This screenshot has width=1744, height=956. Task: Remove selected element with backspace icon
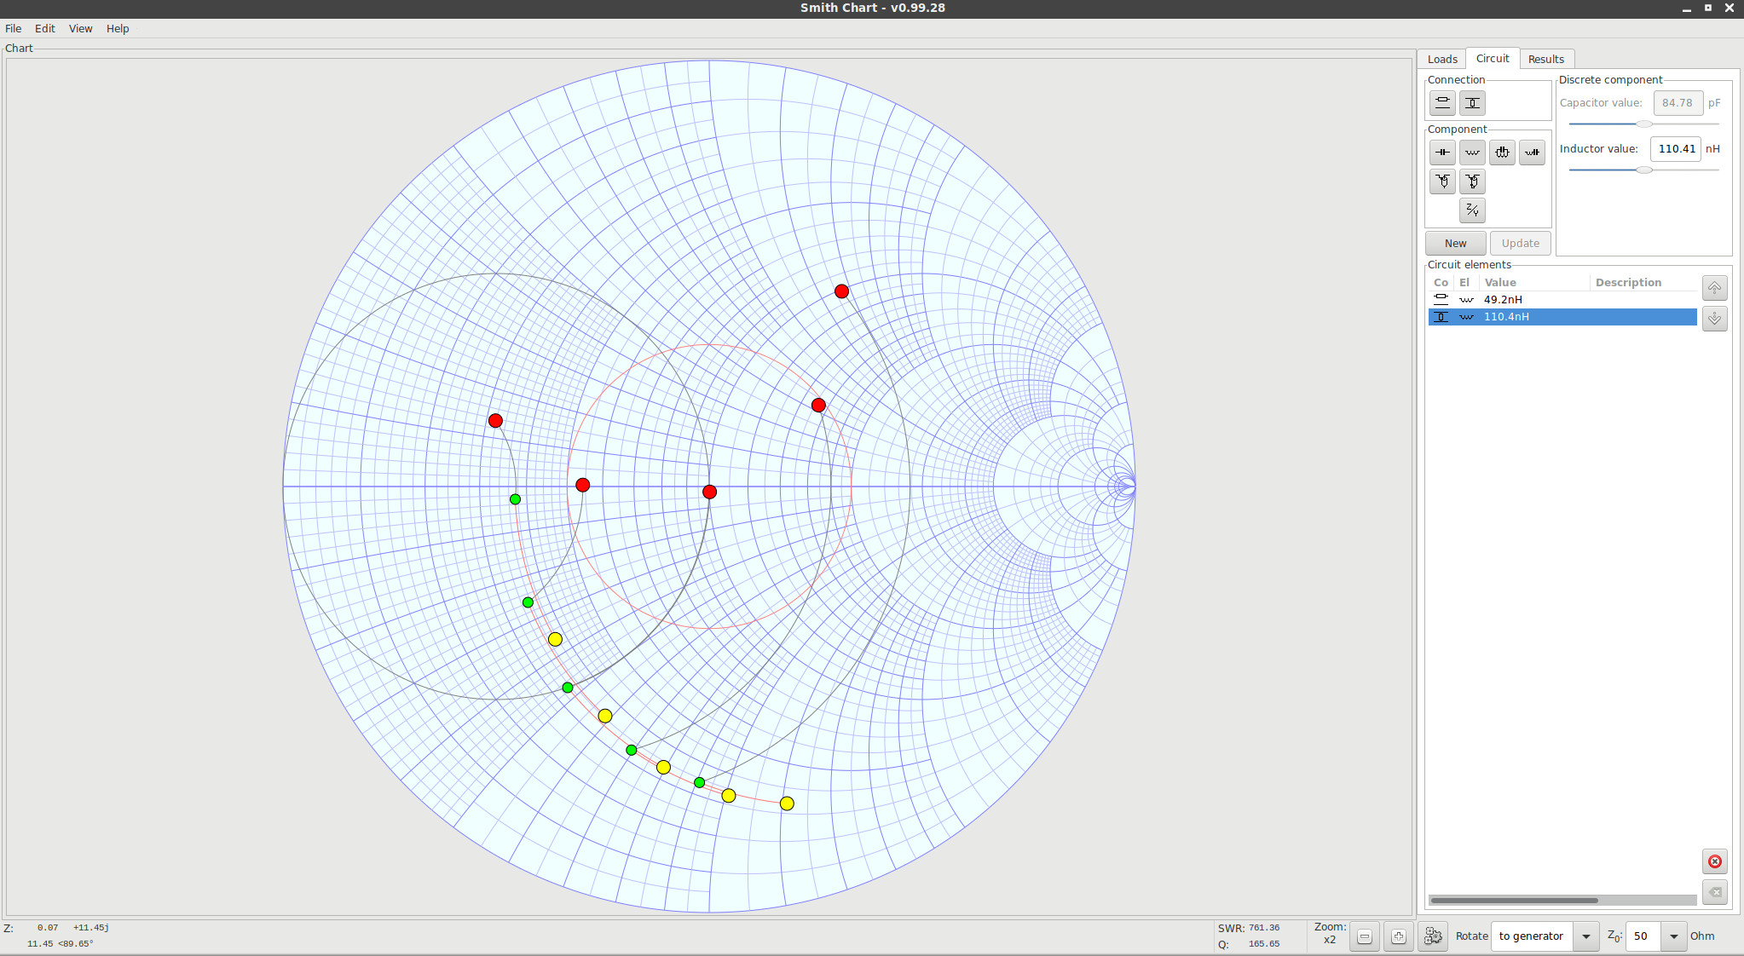[x=1714, y=892]
